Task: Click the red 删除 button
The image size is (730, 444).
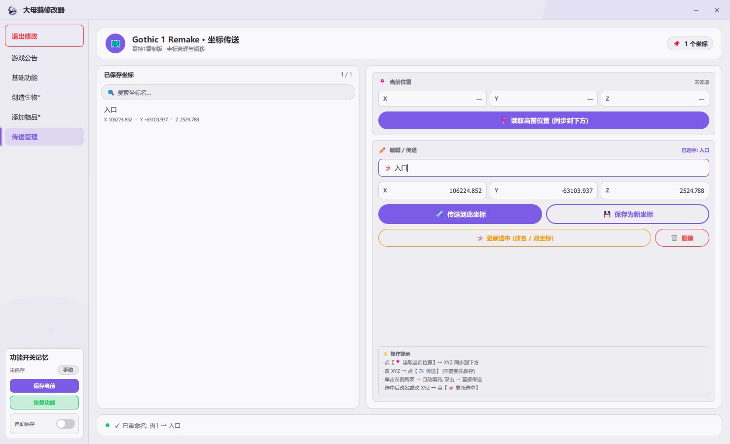Action: [682, 238]
